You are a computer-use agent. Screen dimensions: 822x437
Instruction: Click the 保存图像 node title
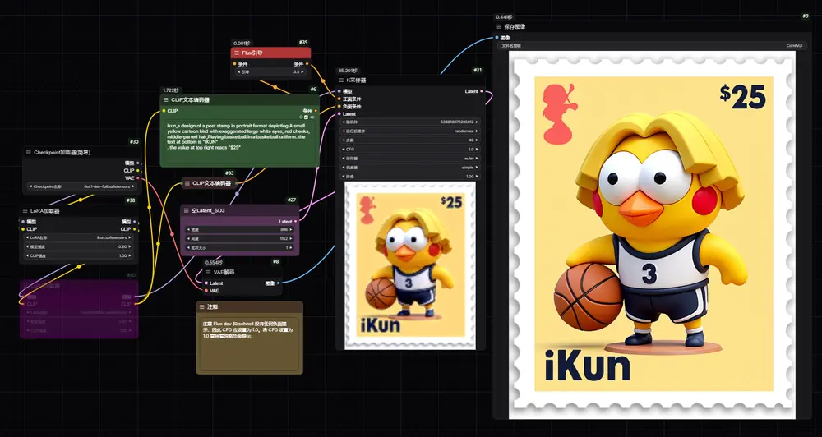[515, 26]
